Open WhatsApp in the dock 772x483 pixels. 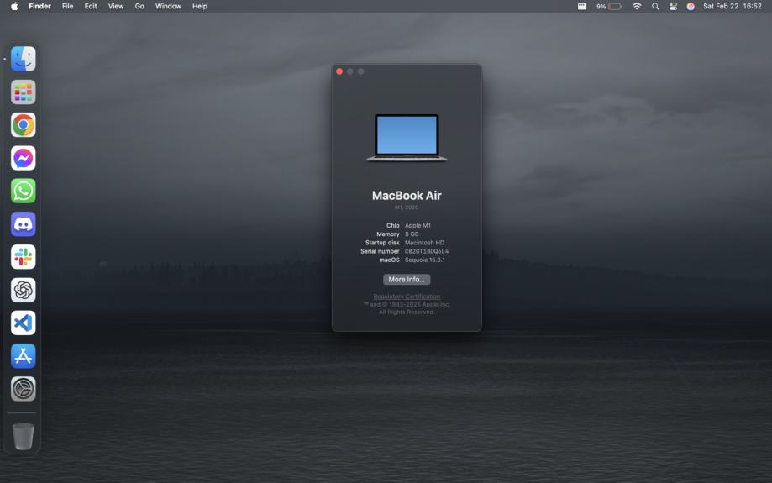[x=24, y=191]
